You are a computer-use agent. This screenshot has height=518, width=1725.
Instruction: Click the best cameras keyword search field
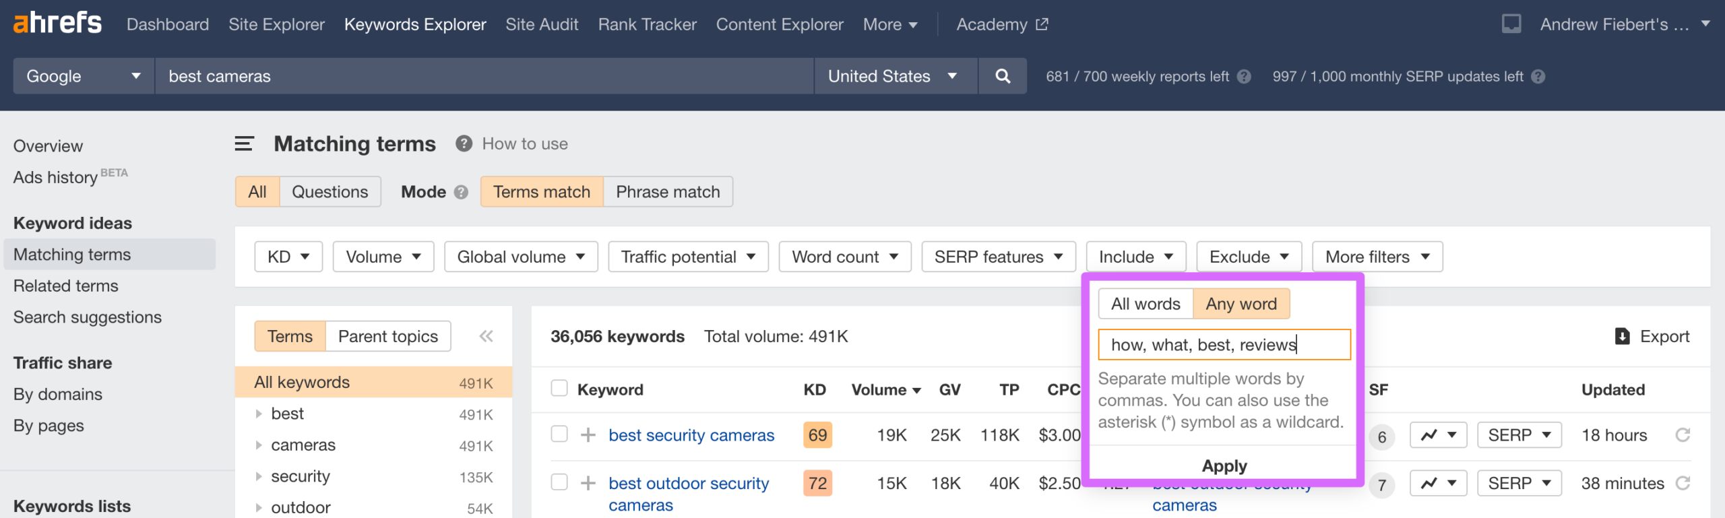pos(484,76)
